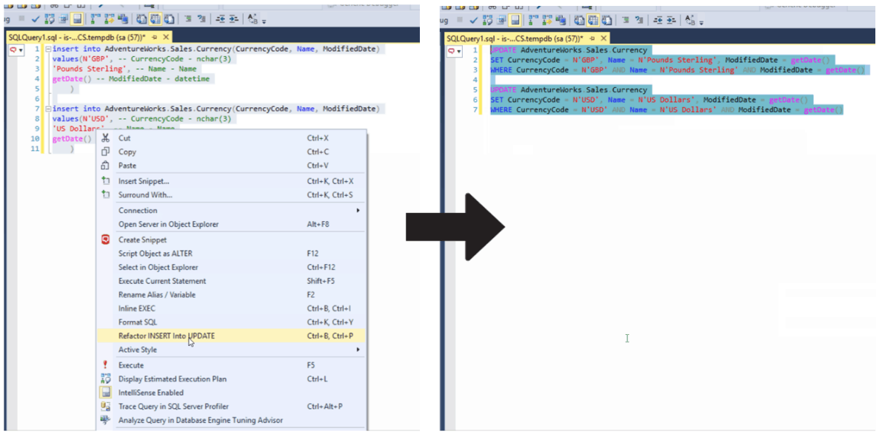Click icon beside Analyze Query in Tuning Advisor
The width and height of the screenshot is (882, 434).
[x=105, y=420]
